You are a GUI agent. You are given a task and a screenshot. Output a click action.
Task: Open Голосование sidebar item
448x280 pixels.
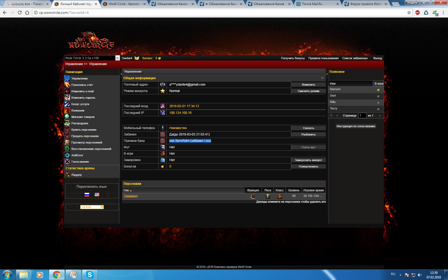[x=80, y=162]
